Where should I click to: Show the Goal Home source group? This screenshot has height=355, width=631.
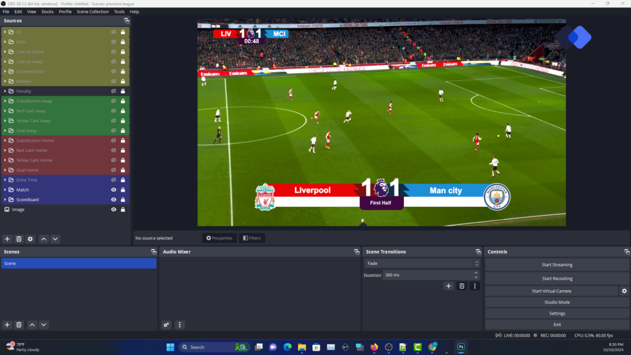(x=114, y=170)
